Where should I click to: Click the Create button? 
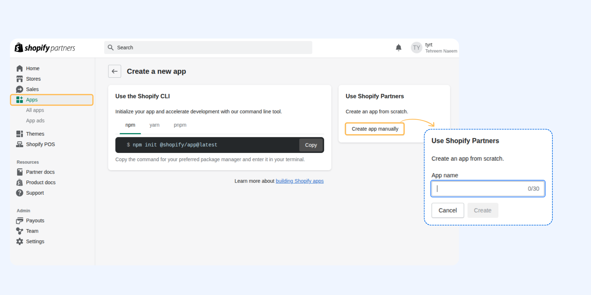point(483,210)
